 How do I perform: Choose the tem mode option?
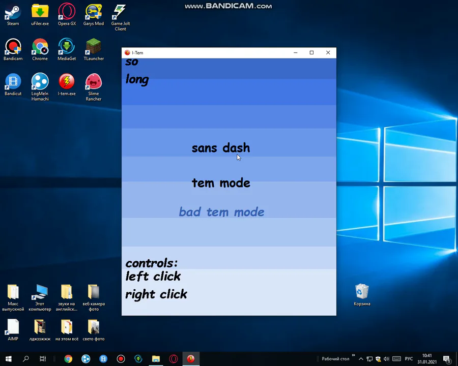pos(221,183)
